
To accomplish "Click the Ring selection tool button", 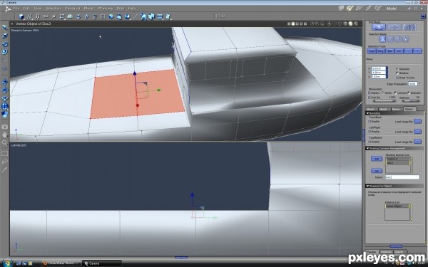I will (x=381, y=51).
